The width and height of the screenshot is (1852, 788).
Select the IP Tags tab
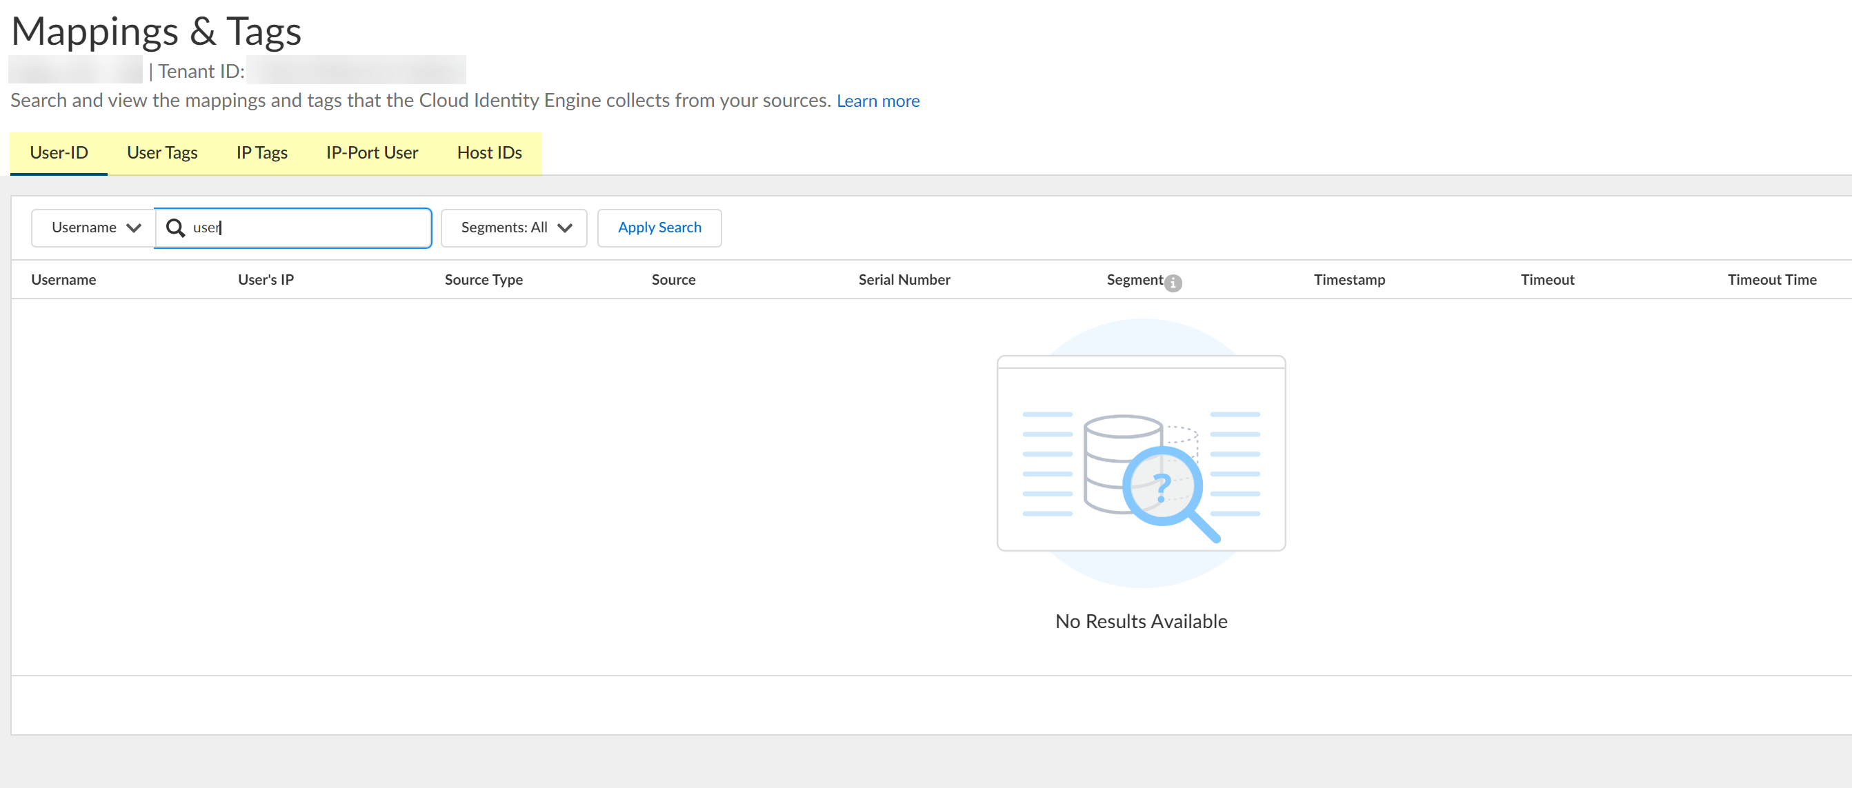point(261,152)
